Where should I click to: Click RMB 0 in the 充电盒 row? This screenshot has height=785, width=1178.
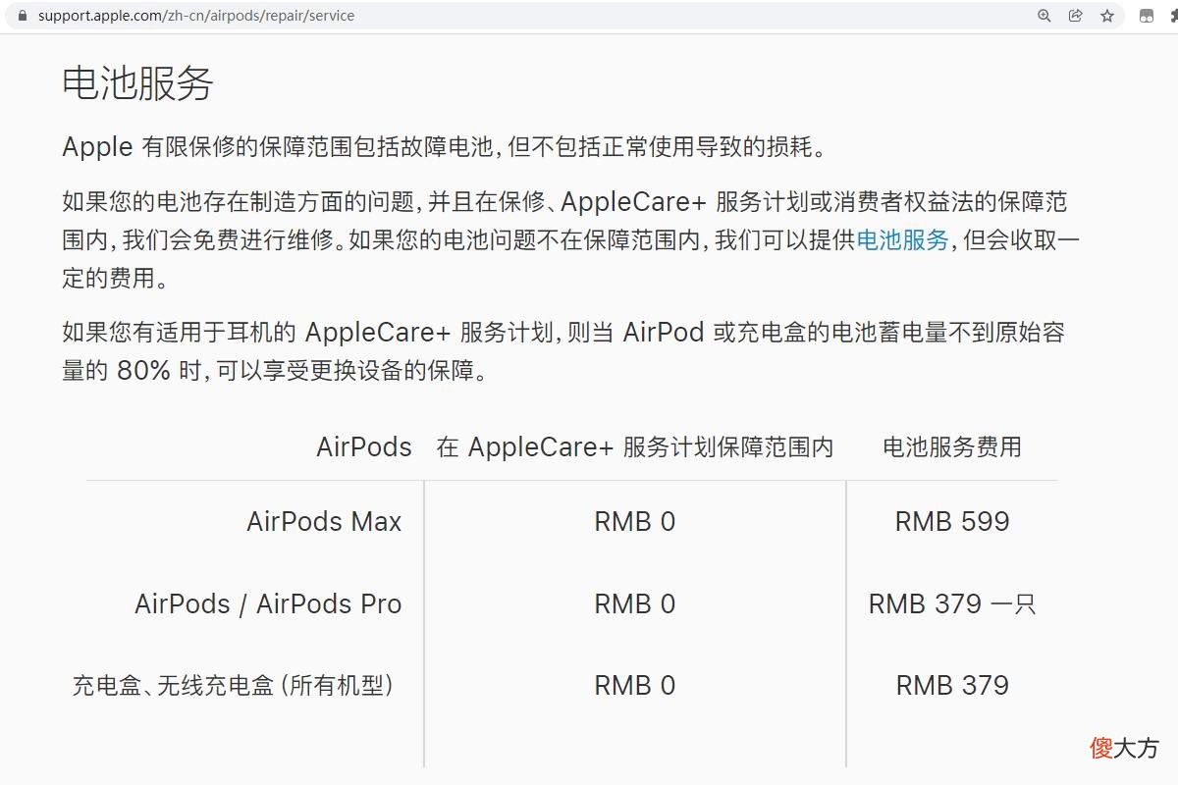click(635, 685)
